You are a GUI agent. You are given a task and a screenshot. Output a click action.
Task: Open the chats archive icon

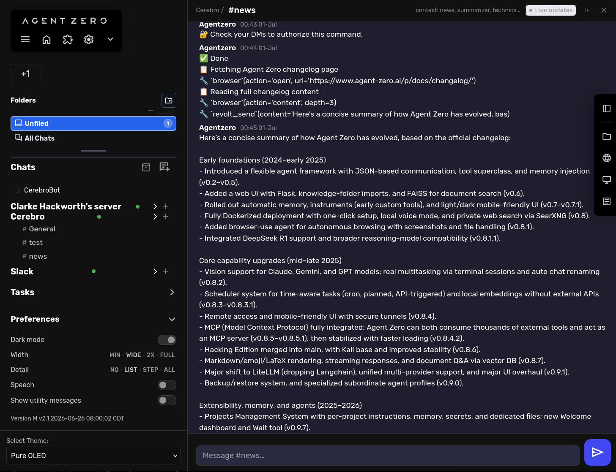(x=146, y=167)
